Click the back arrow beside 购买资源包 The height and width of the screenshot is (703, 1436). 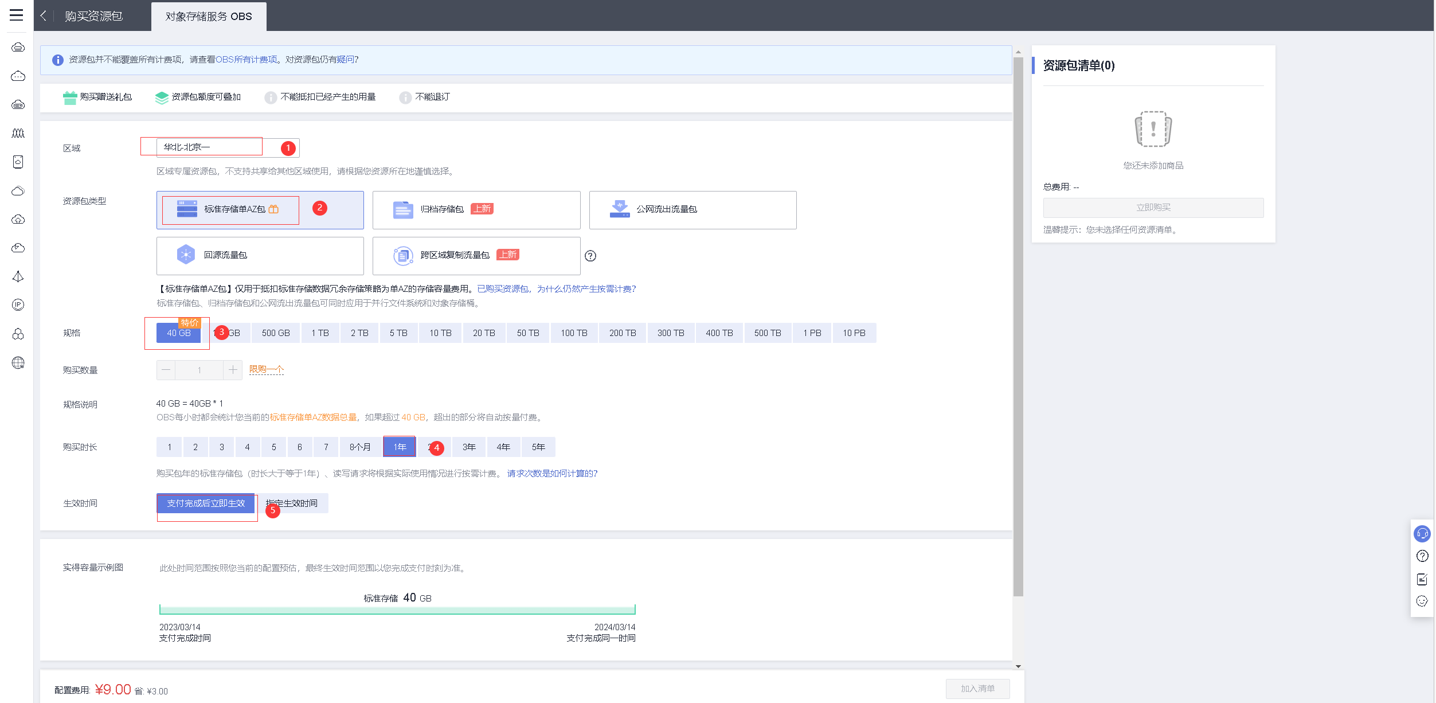pyautogui.click(x=44, y=15)
